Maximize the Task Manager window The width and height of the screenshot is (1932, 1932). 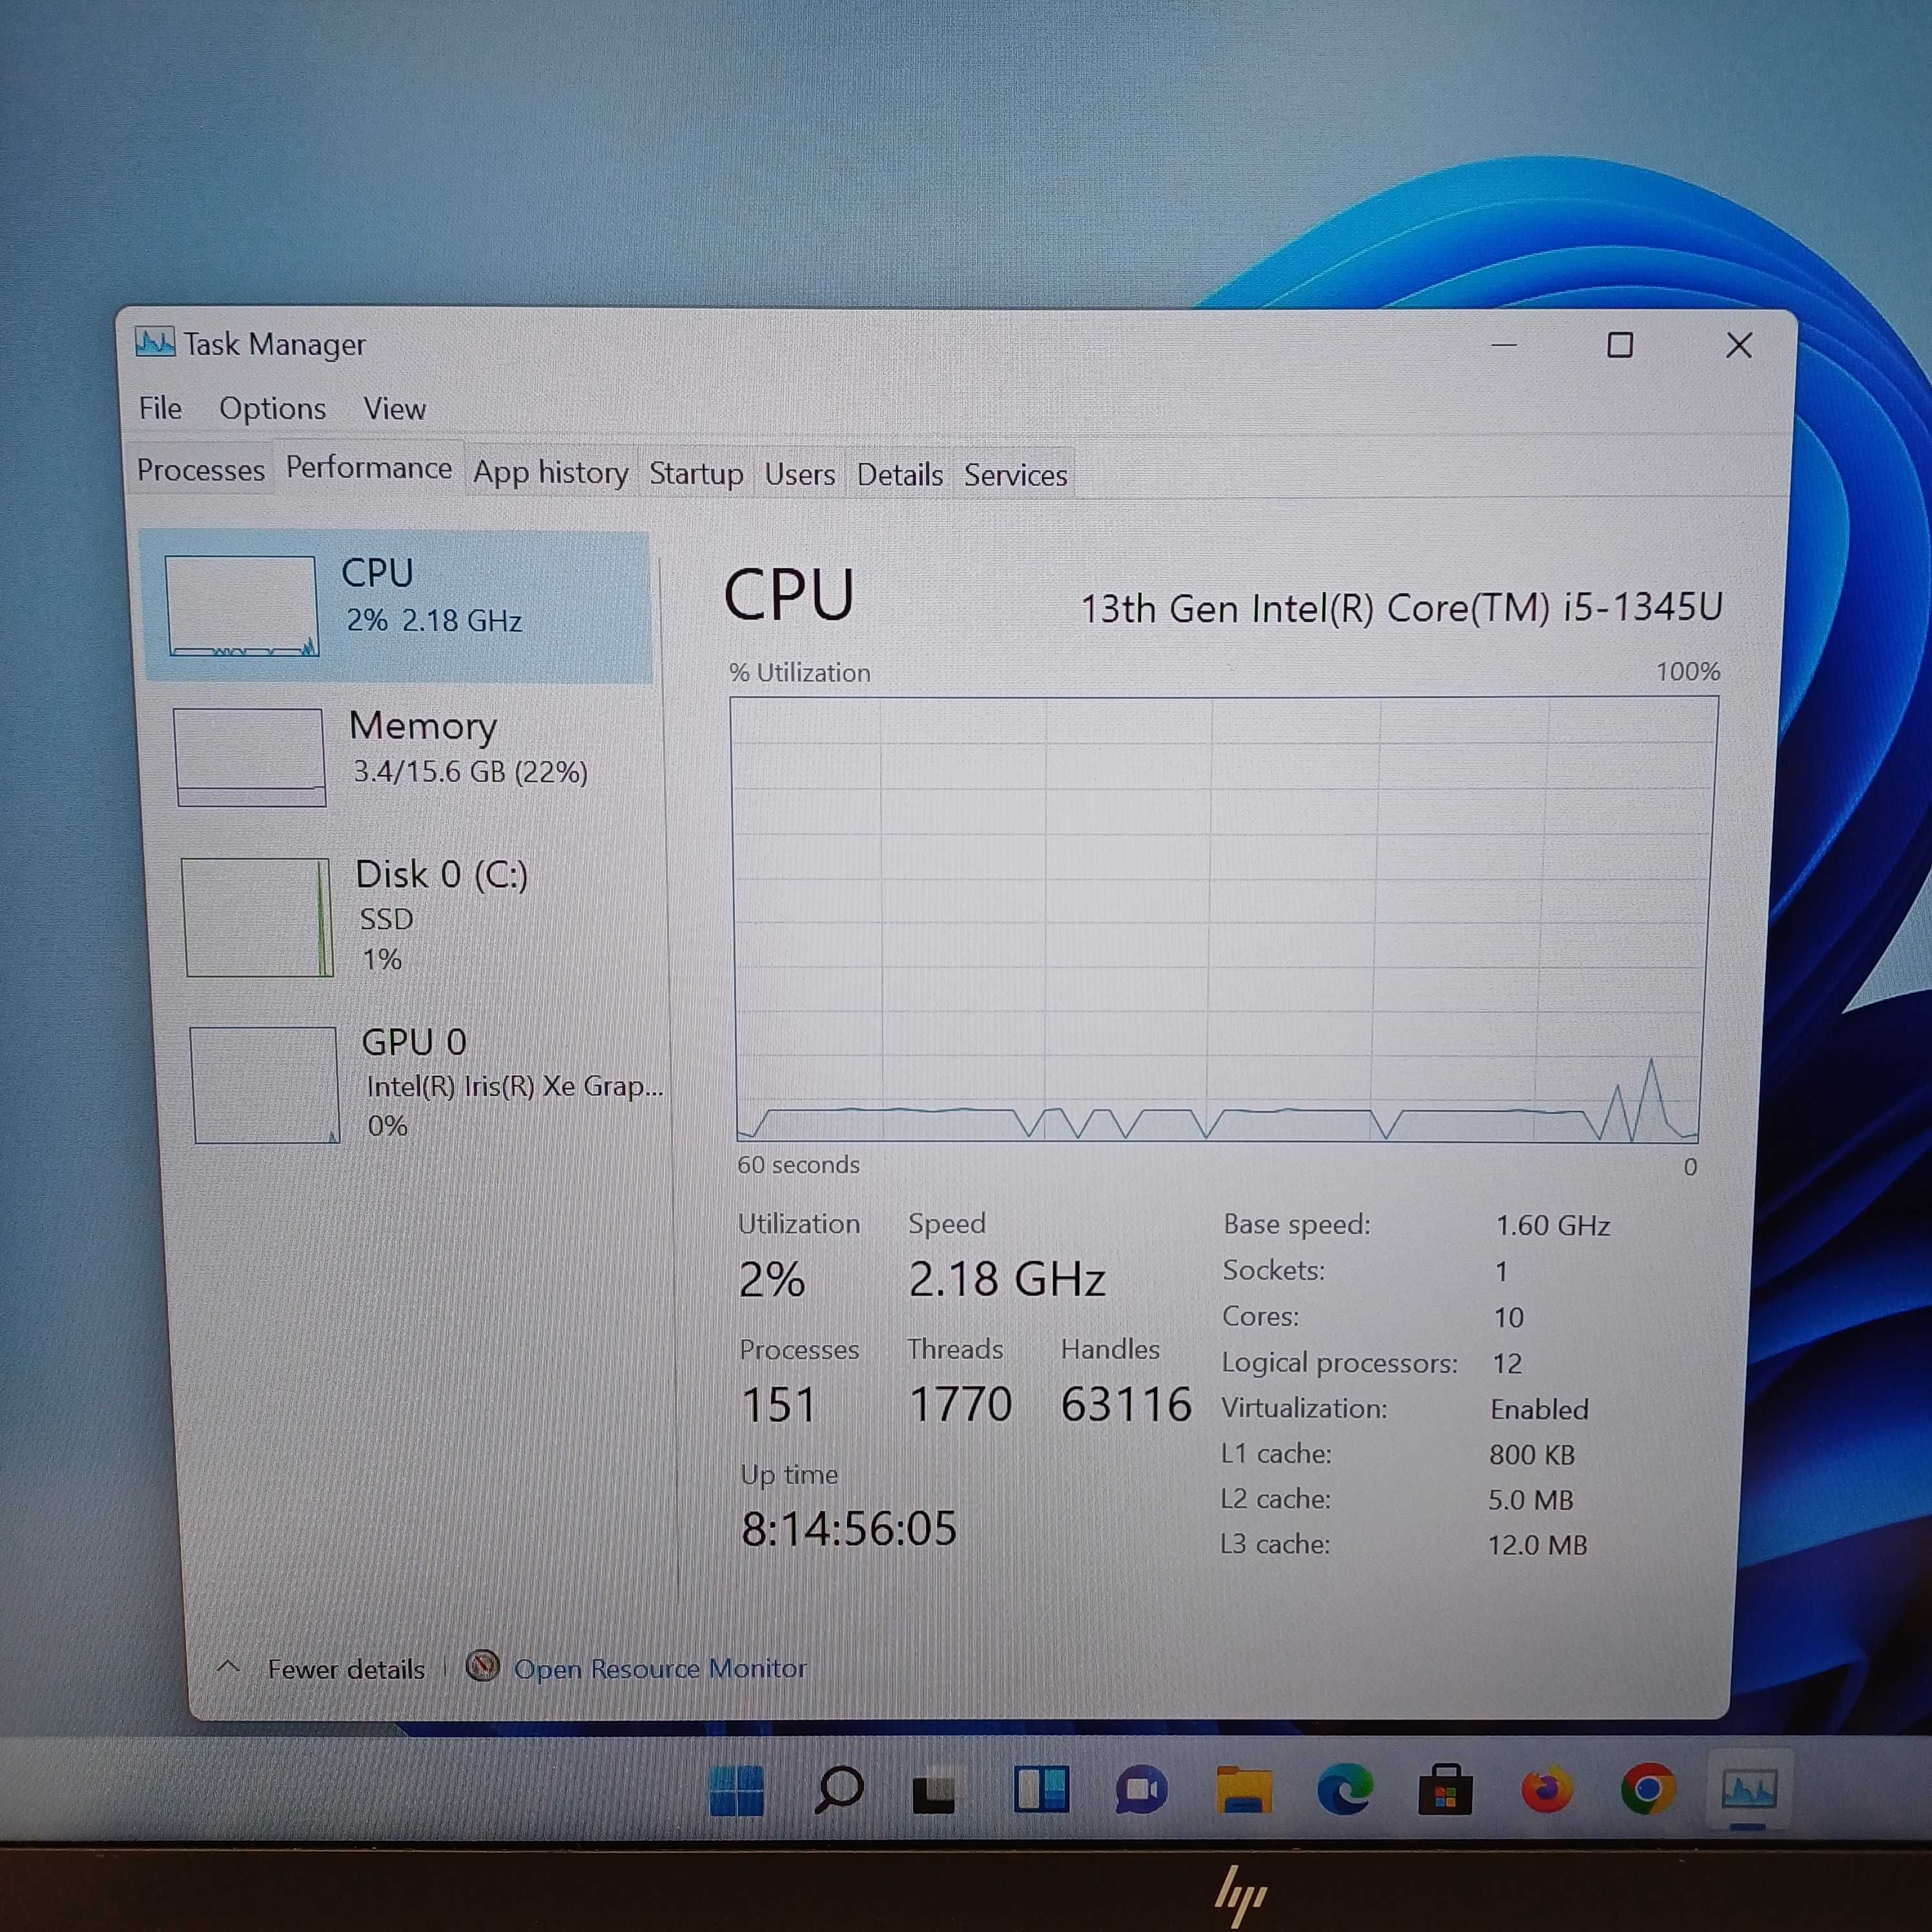click(x=1619, y=345)
